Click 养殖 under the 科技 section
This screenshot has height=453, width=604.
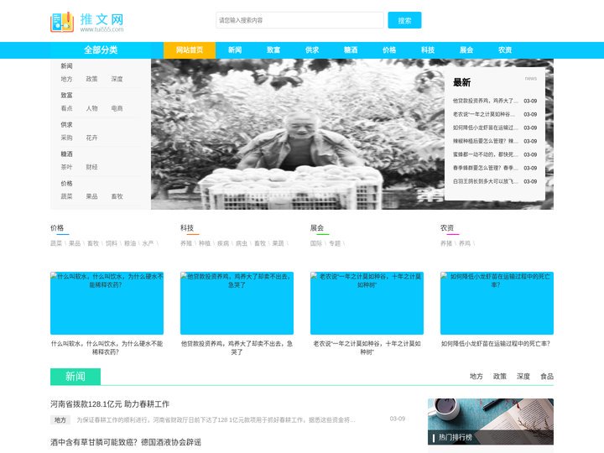click(186, 243)
